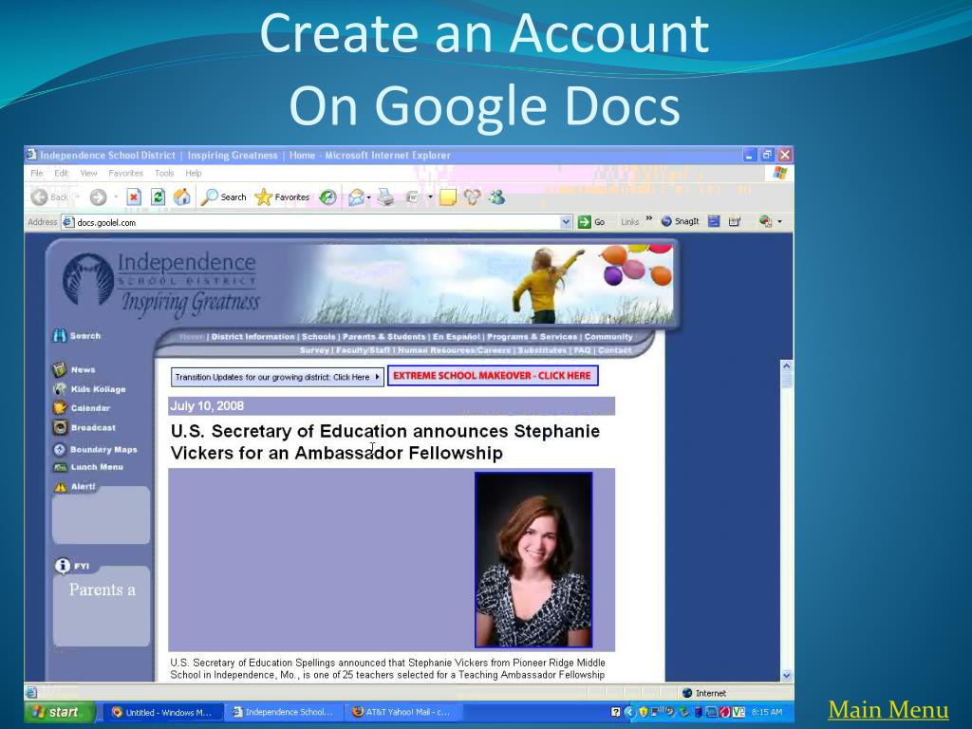Open the Parents & Students nav link
The image size is (972, 729).
(x=383, y=337)
